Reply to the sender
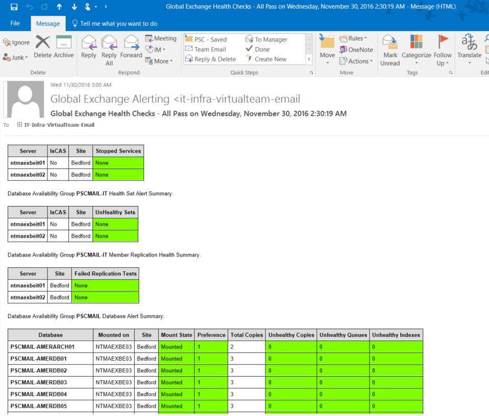The width and height of the screenshot is (489, 416). [x=89, y=47]
